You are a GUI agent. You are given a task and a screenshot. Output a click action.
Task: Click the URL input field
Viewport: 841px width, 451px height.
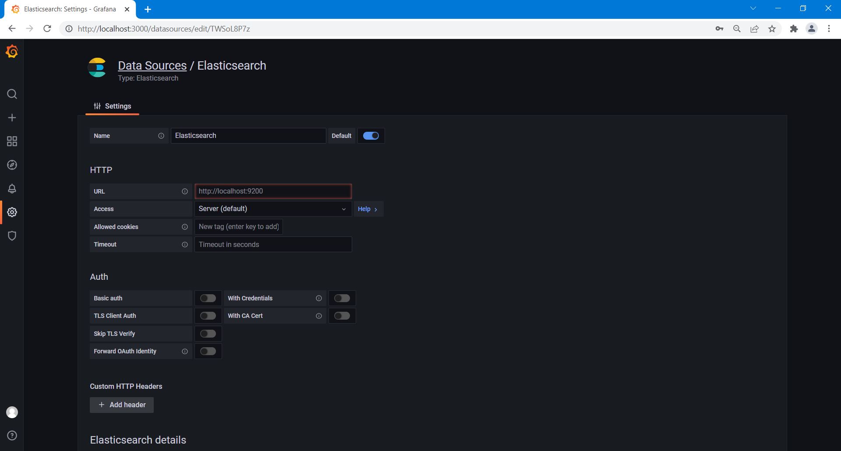point(272,191)
